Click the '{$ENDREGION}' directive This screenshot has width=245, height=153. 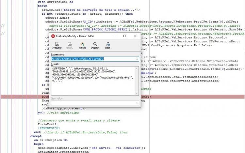click(49, 128)
